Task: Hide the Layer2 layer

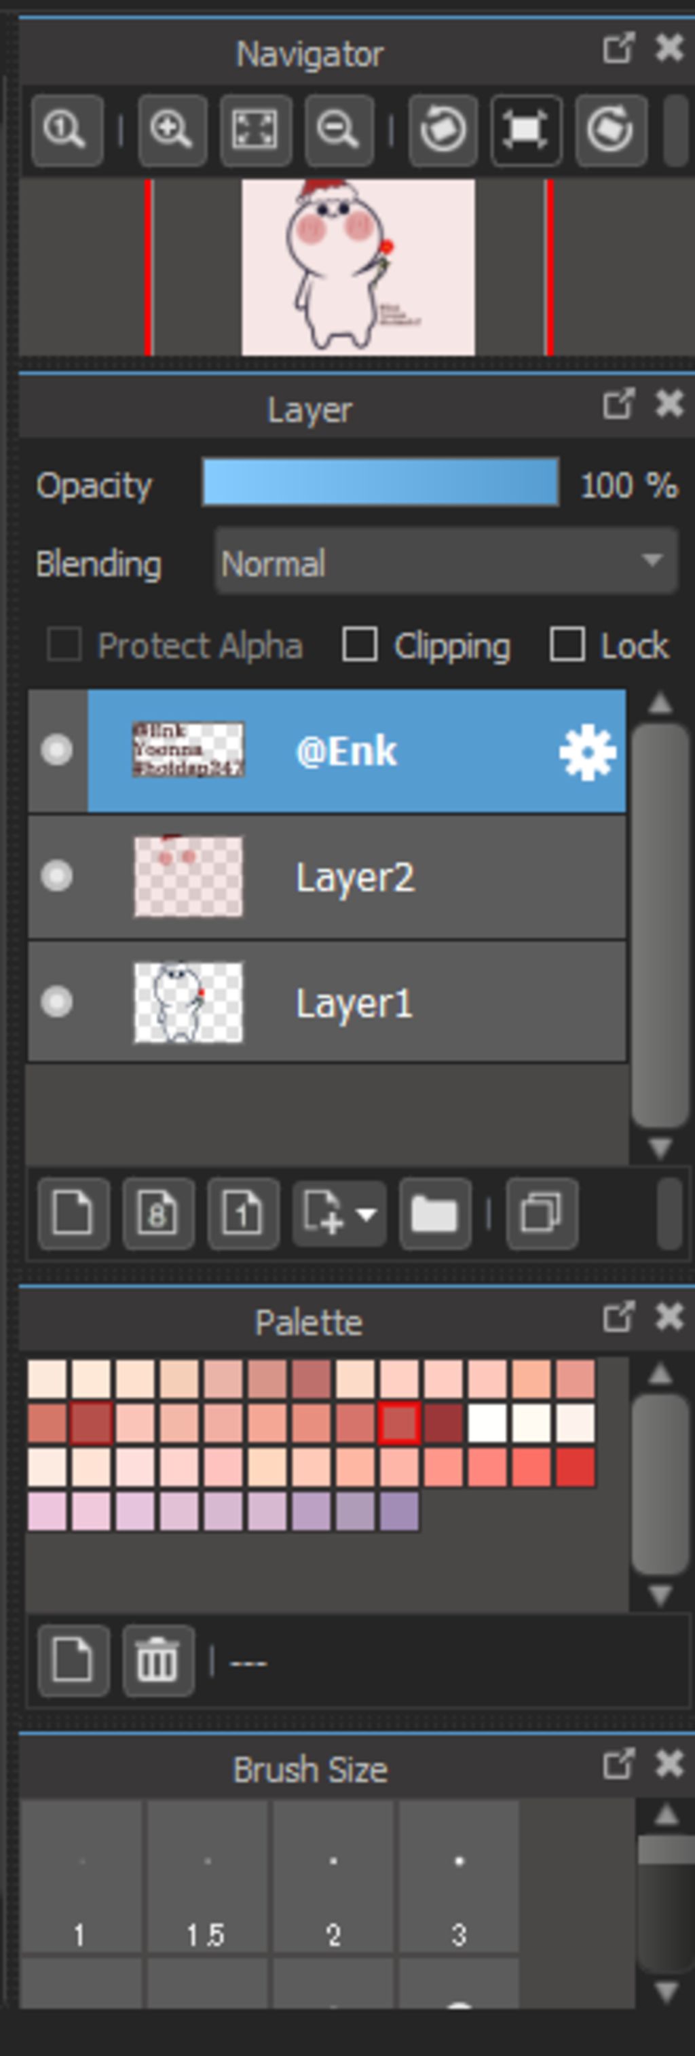Action: click(56, 876)
